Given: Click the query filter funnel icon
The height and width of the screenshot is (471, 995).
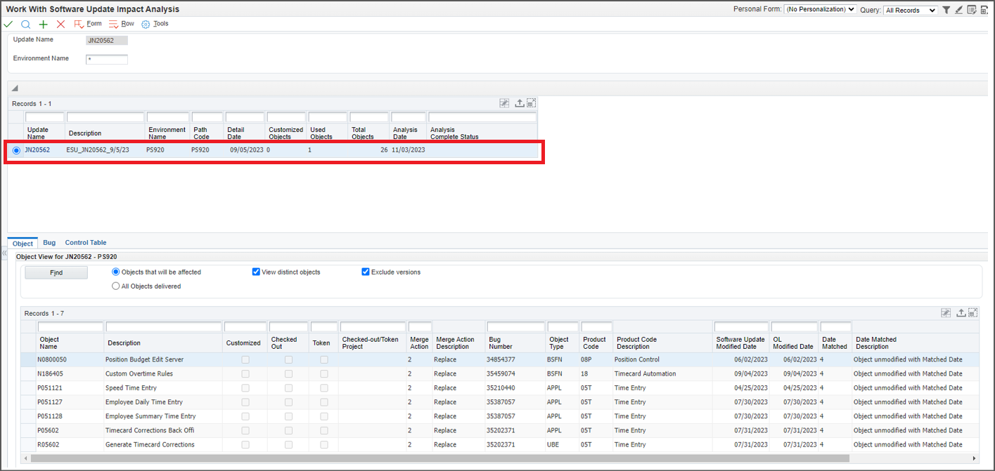Looking at the screenshot, I should pyautogui.click(x=946, y=10).
